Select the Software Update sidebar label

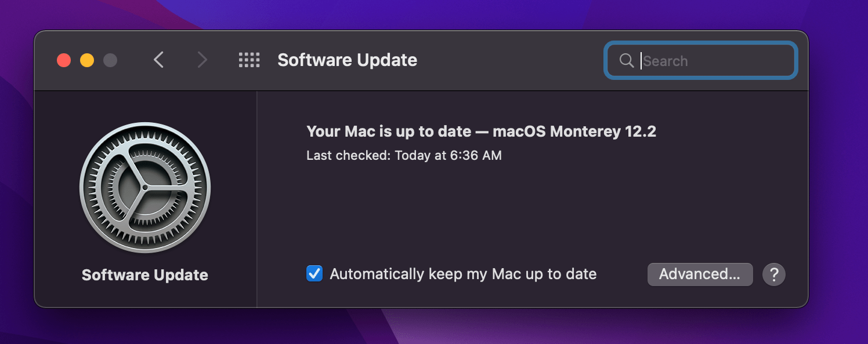click(x=144, y=275)
